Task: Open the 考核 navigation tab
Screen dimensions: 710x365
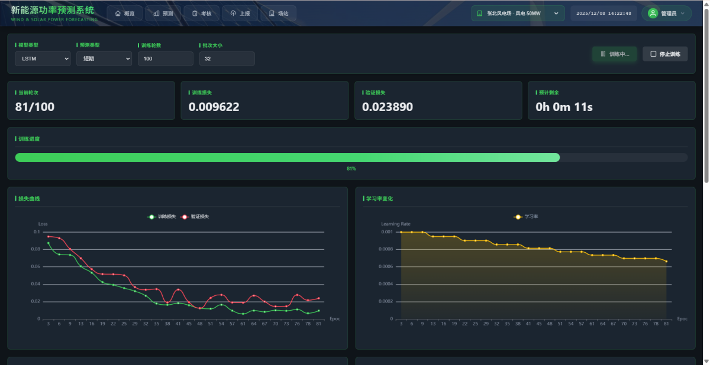Action: coord(202,13)
